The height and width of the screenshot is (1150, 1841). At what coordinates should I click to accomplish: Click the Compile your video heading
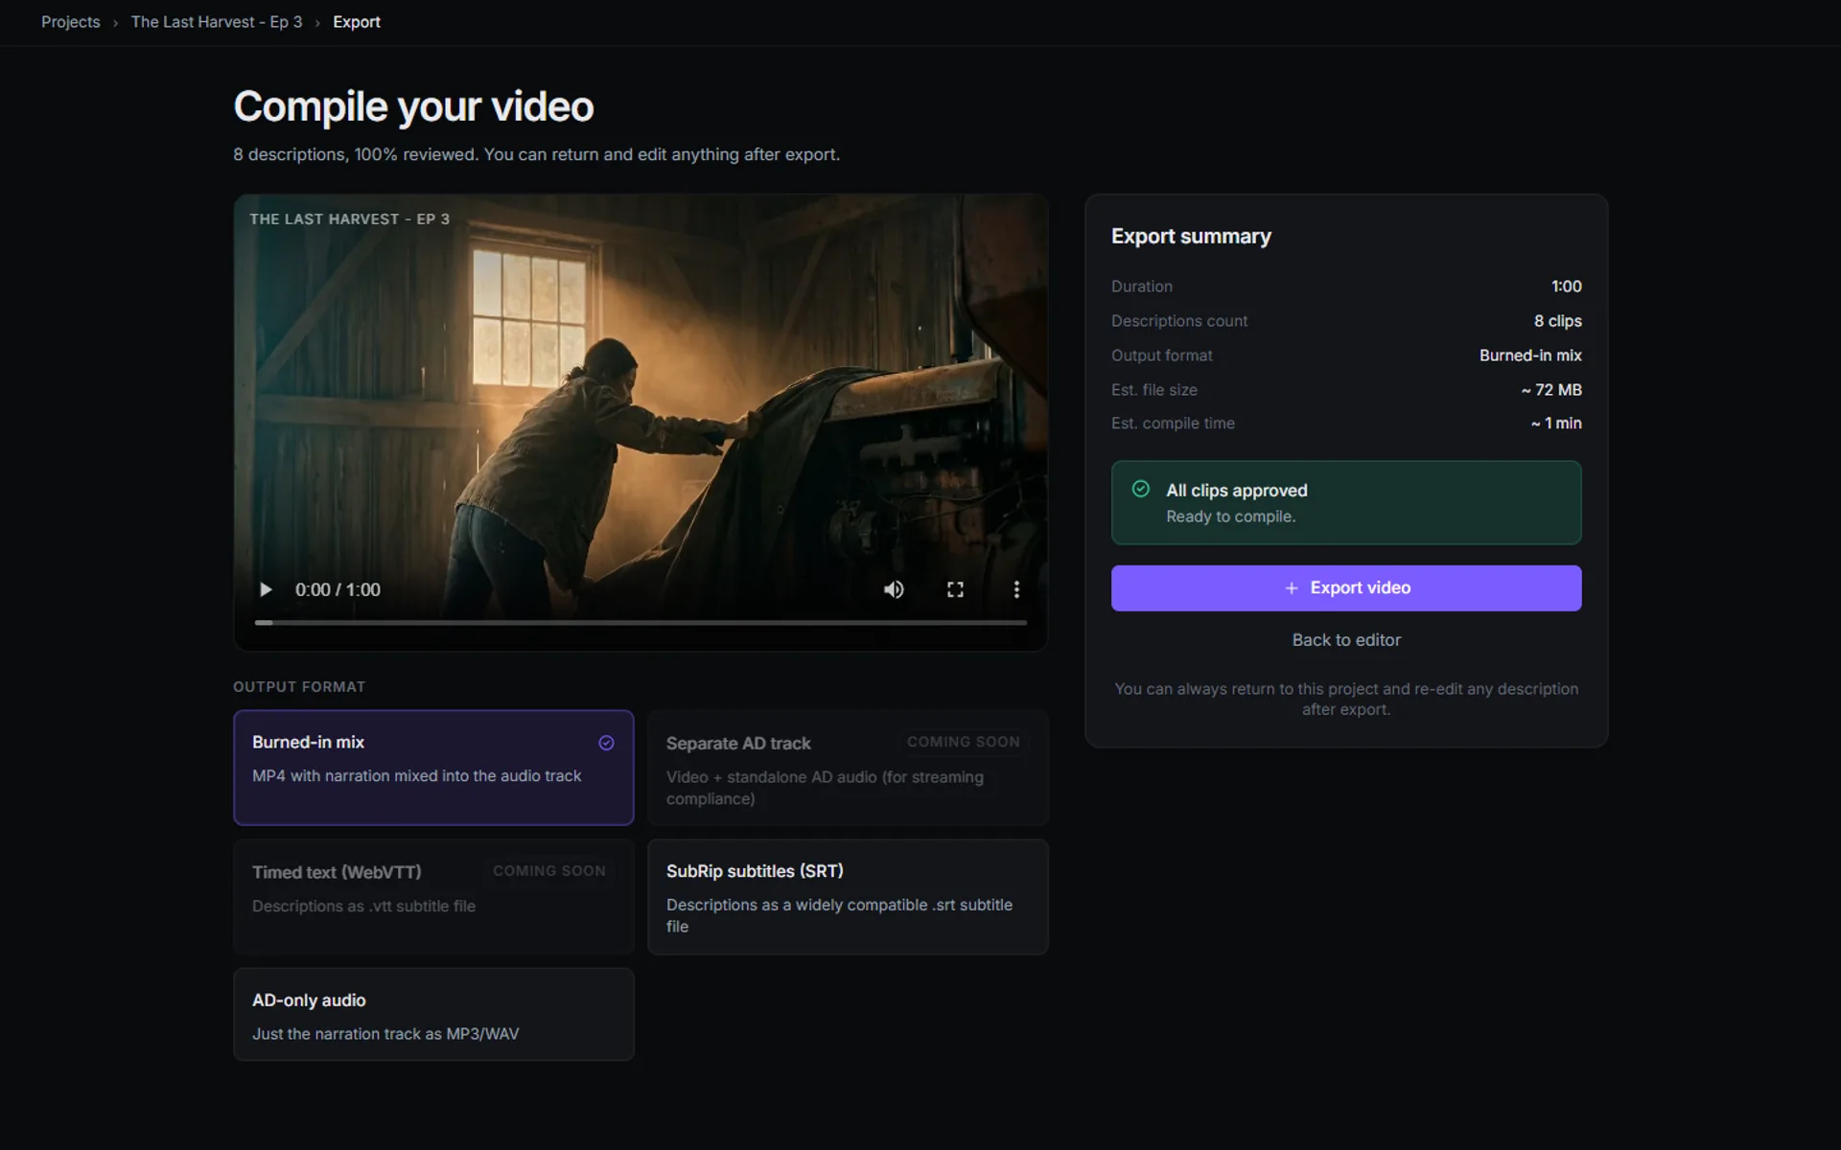(x=413, y=106)
